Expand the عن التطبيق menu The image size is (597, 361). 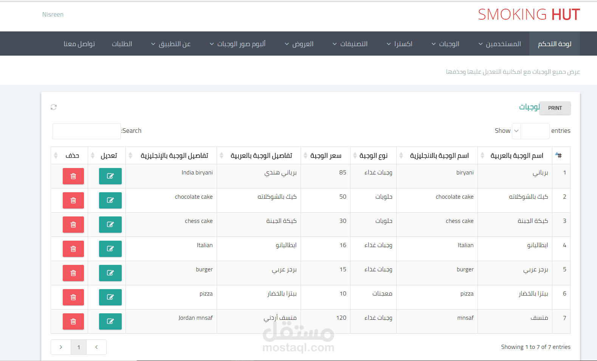point(171,44)
